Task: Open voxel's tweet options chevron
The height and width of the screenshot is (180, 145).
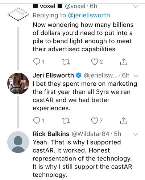Action: click(136, 7)
